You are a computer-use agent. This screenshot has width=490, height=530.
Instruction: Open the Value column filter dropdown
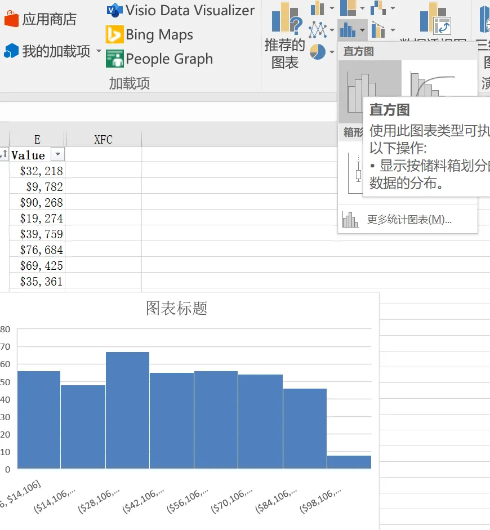(58, 154)
